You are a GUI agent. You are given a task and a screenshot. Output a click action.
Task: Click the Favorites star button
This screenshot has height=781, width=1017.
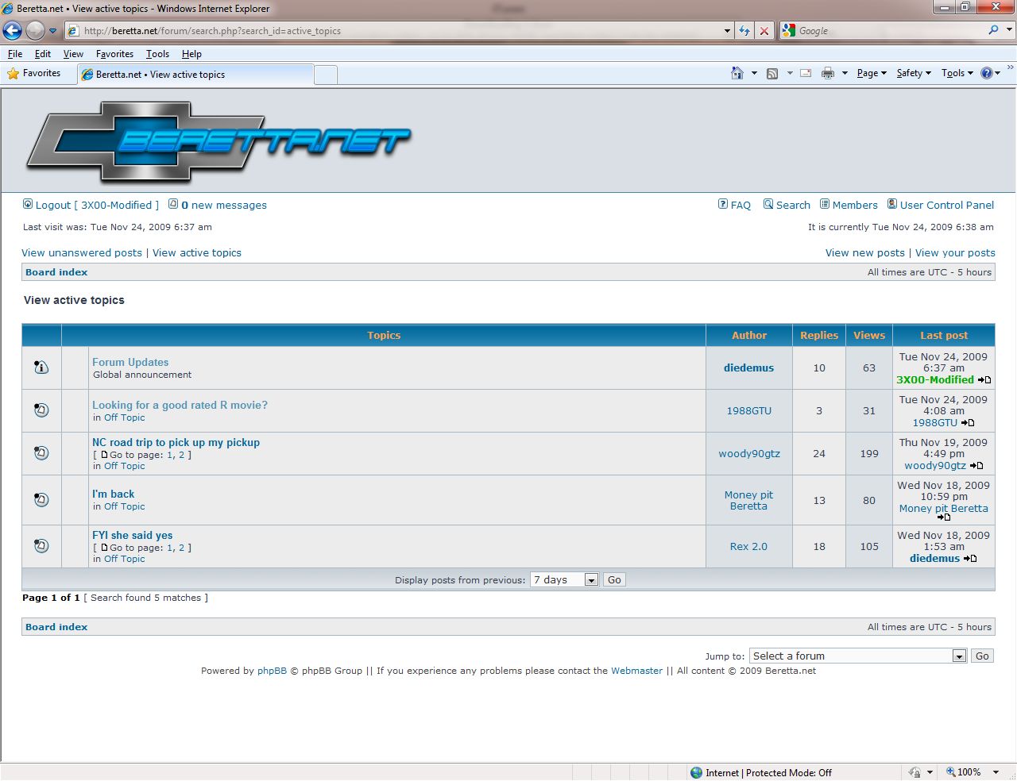(34, 73)
